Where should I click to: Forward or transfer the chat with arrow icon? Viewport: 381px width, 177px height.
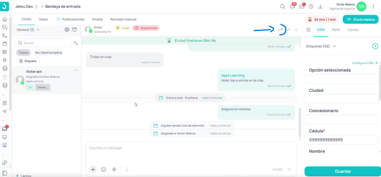point(280,30)
